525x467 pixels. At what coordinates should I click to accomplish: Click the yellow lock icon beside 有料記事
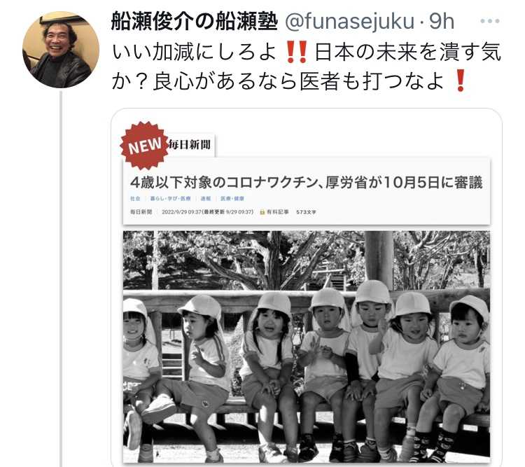262,211
